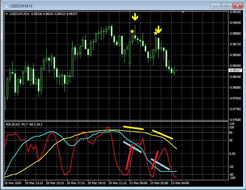
Task: Click time axis label 23 Mar 02:00
Action: 159,183
